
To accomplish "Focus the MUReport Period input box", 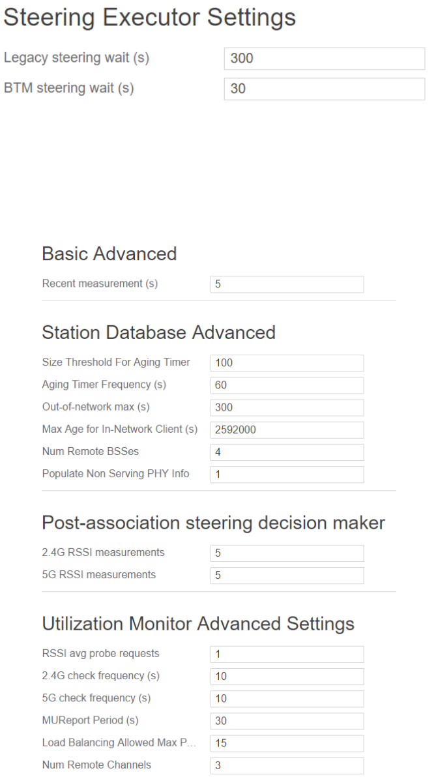I will 287,721.
